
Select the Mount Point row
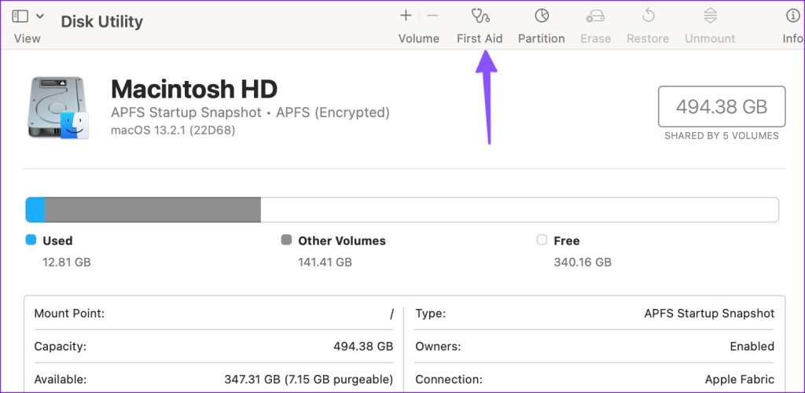213,314
